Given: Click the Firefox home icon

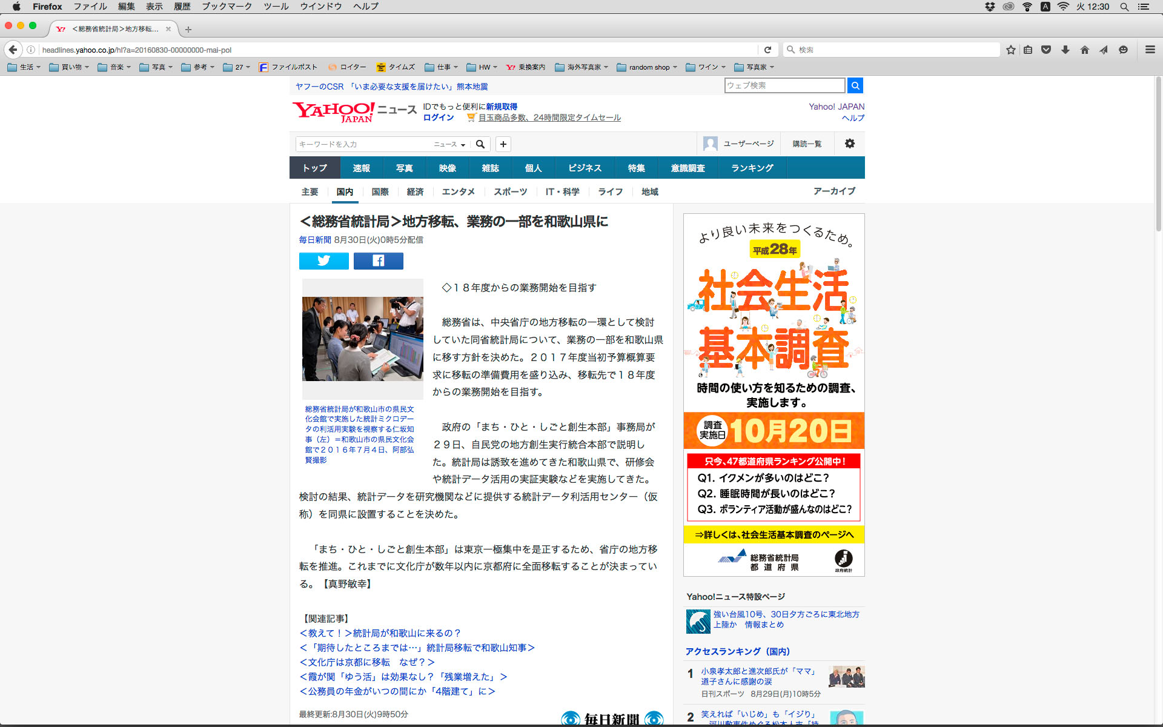Looking at the screenshot, I should [1084, 50].
